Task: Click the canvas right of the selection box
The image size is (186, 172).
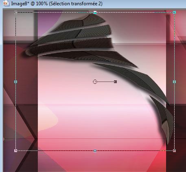Action: point(180,81)
